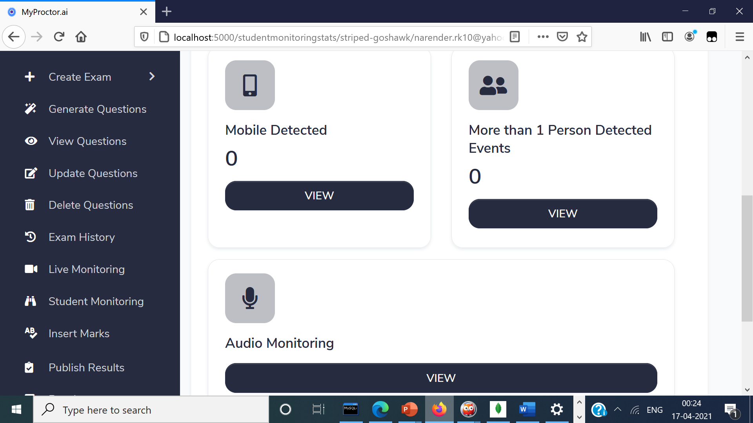Open the Insert Marks menu item

tap(79, 333)
